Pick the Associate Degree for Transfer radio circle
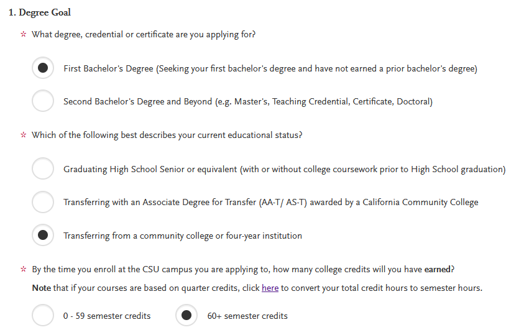 [43, 202]
